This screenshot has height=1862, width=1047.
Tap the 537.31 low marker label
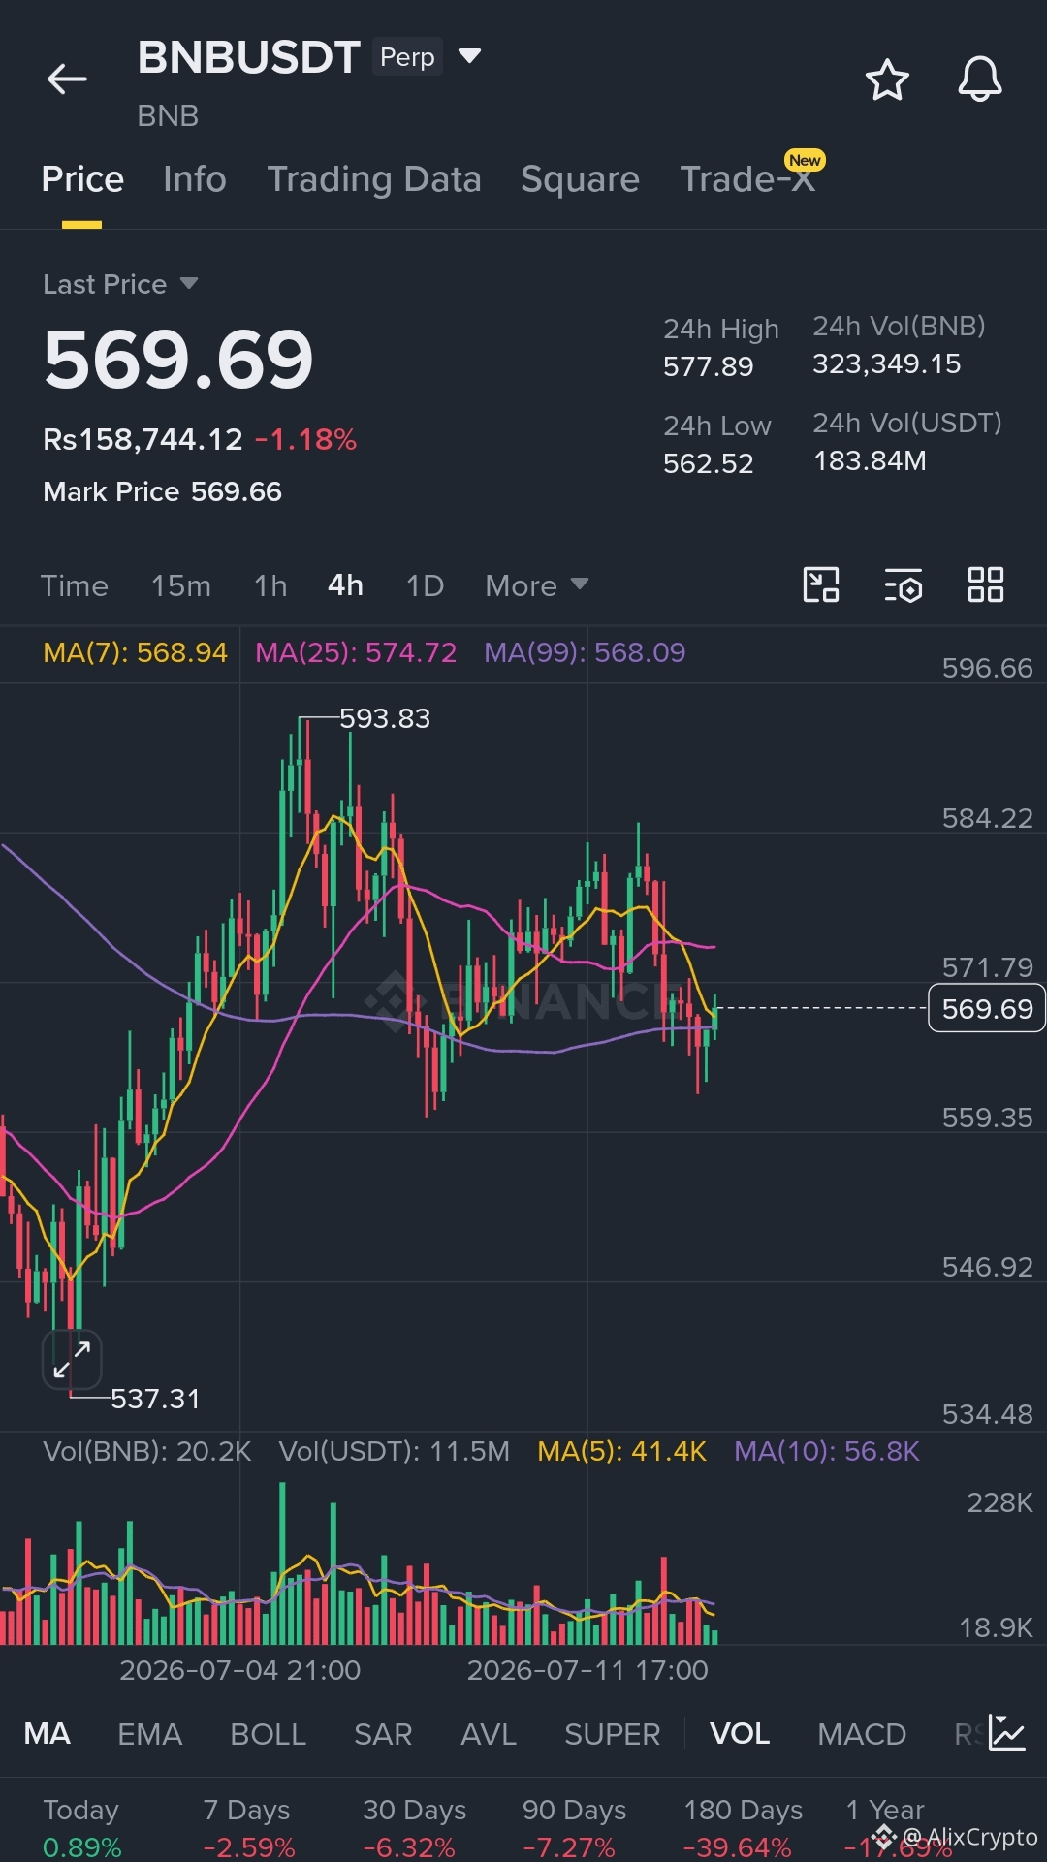tap(155, 1399)
